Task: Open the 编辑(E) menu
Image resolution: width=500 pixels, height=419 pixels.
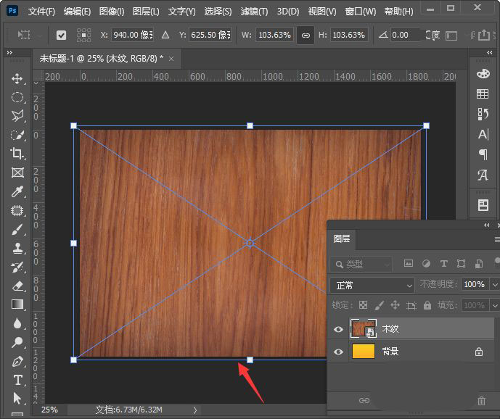Action: tap(77, 12)
